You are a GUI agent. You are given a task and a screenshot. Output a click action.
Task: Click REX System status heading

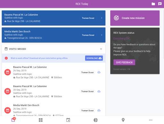pyautogui.click(x=124, y=33)
